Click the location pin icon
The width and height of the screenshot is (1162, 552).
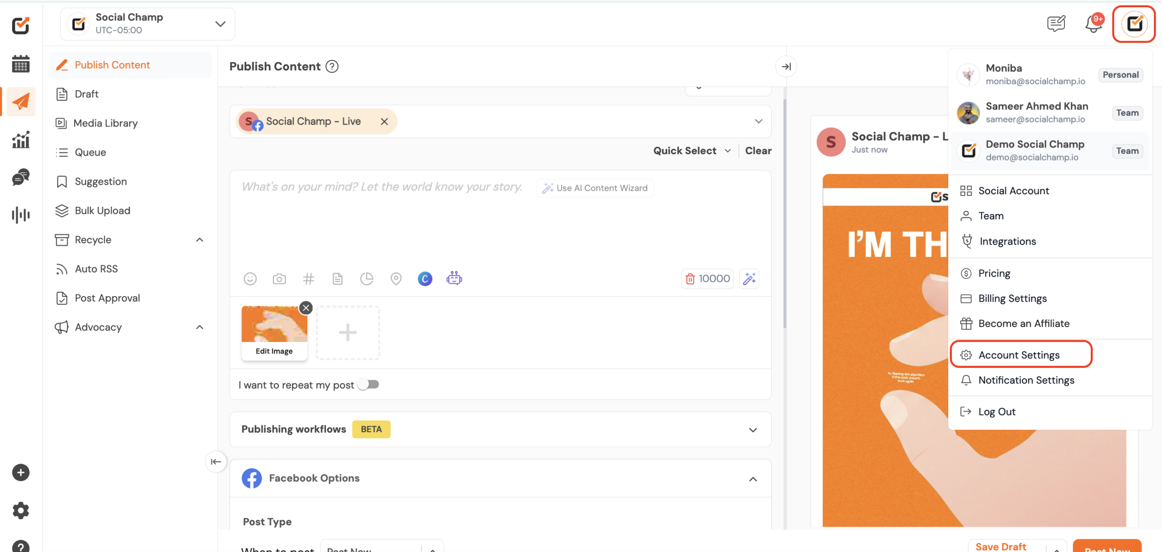(396, 278)
